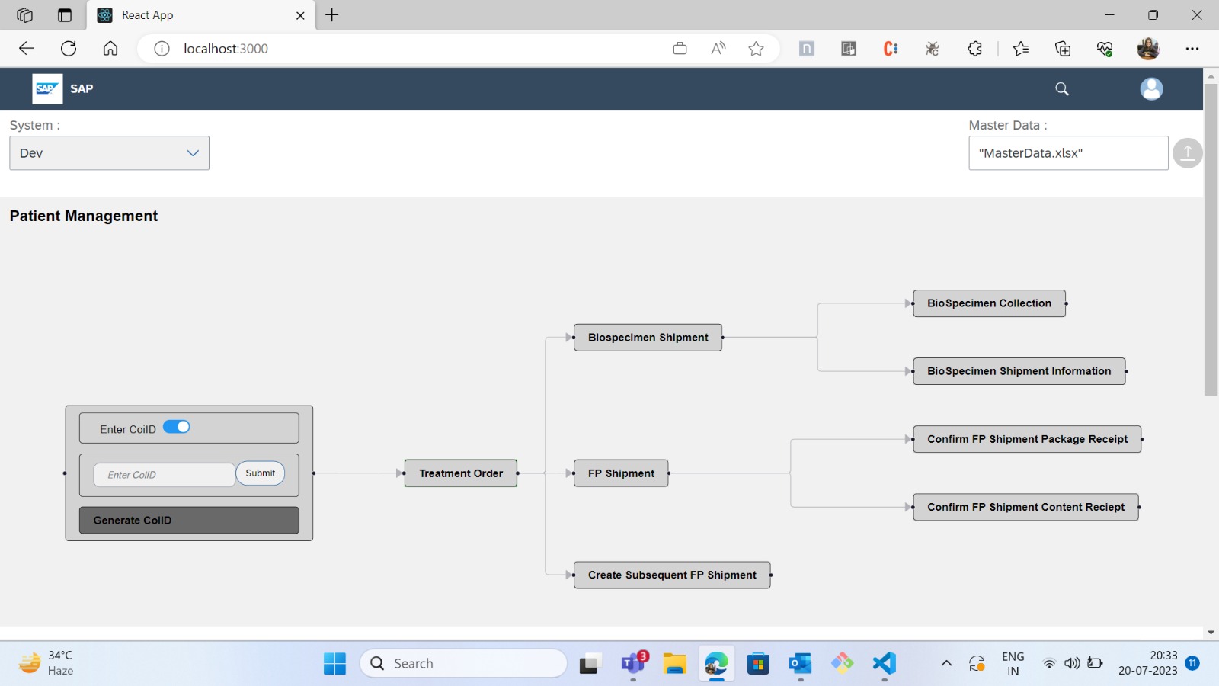Launch the ColorZilla extension icon

890,48
